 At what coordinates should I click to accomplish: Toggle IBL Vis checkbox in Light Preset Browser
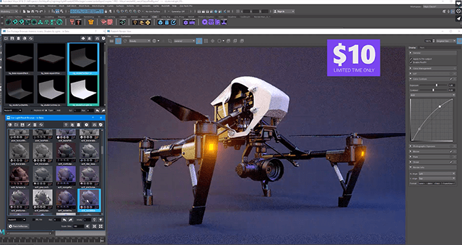(33, 220)
